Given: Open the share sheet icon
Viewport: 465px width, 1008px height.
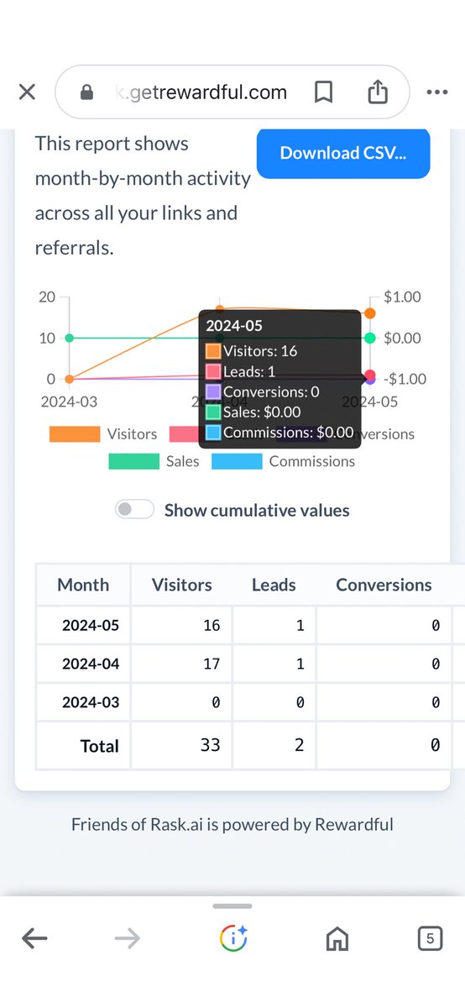Looking at the screenshot, I should (x=378, y=91).
